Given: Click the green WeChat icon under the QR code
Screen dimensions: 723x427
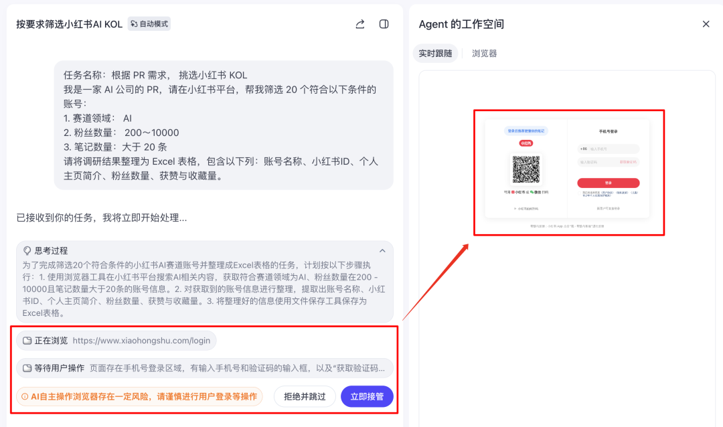Looking at the screenshot, I should click(x=532, y=192).
